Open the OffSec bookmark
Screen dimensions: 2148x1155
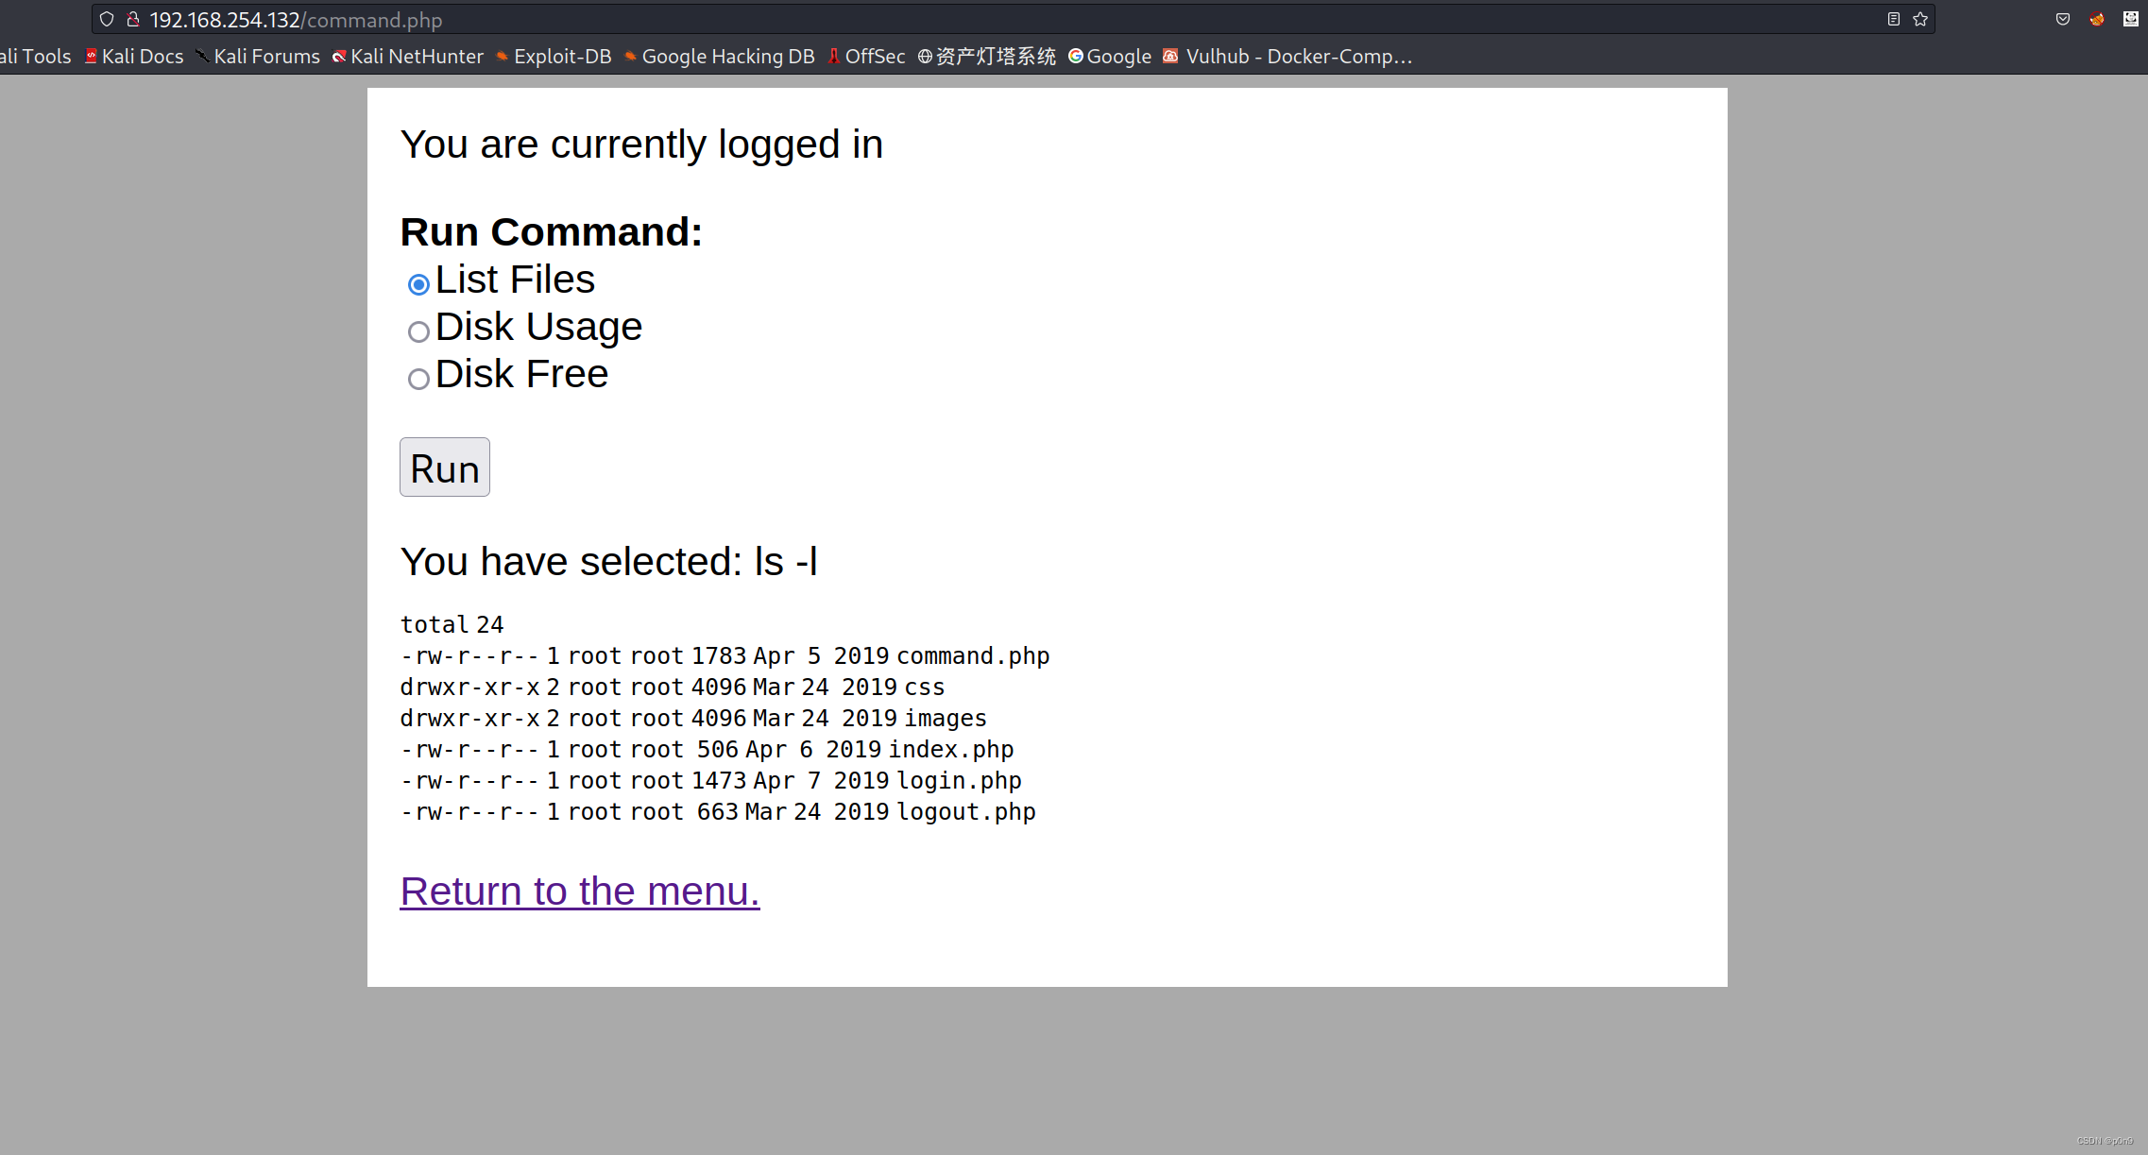coord(866,57)
